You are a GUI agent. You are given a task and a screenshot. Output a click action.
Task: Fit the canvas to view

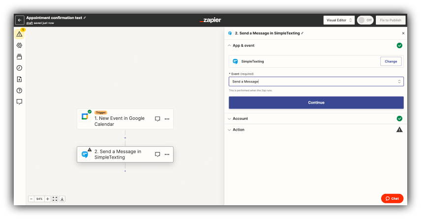(x=55, y=199)
